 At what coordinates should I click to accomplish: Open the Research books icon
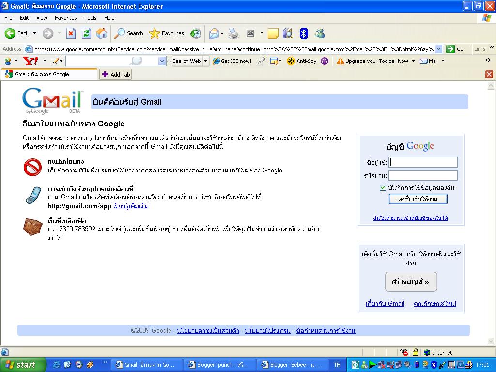(288, 33)
